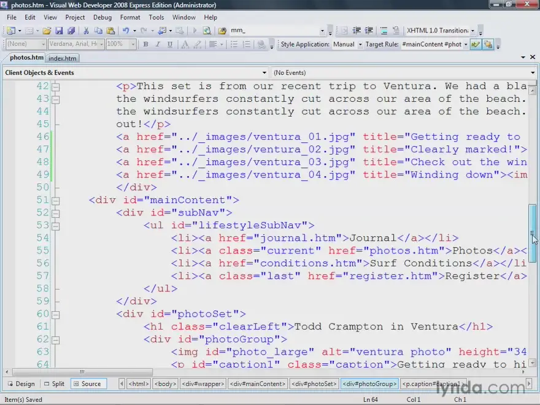Click the Background Color highlighter icon
540x405 pixels.
coord(198,44)
